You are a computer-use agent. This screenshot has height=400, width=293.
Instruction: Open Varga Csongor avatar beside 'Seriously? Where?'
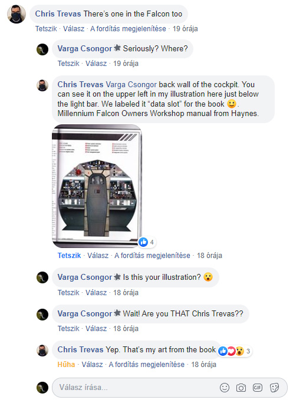(x=42, y=49)
